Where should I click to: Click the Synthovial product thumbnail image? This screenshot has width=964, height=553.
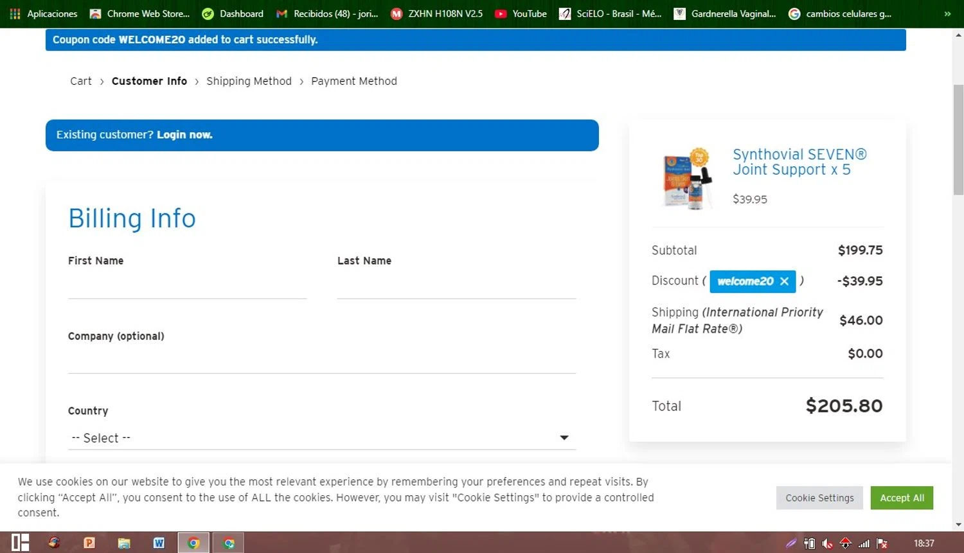688,178
